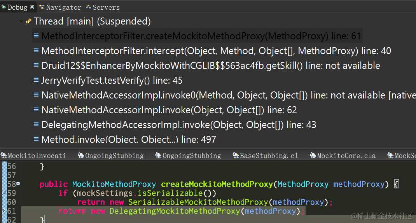
Task: Click the Debug view bug icon
Action: 4,7
